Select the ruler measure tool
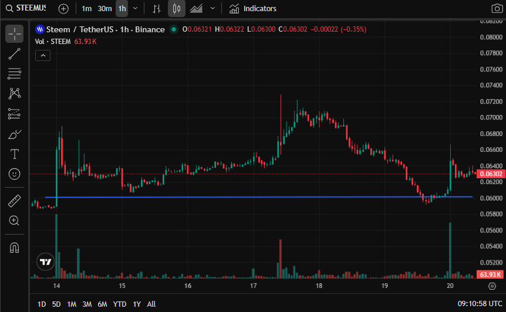Viewport: 506px width, 312px height. (14, 201)
